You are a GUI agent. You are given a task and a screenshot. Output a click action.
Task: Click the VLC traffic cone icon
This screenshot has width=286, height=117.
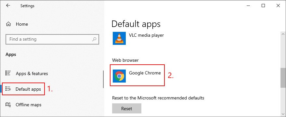pos(119,38)
